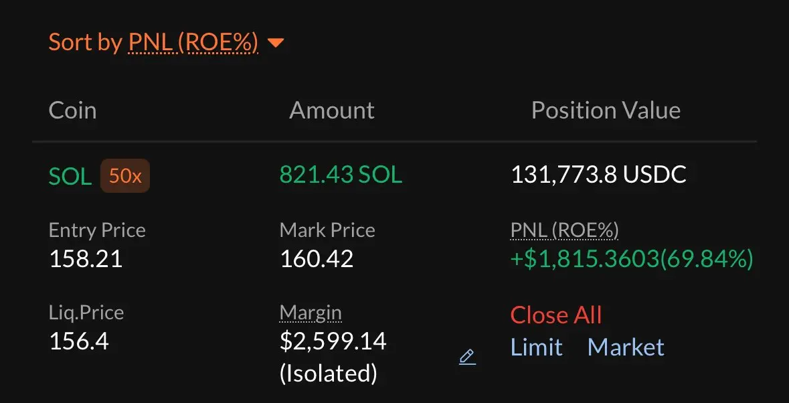The image size is (789, 403).
Task: Select Market close option
Action: (626, 347)
